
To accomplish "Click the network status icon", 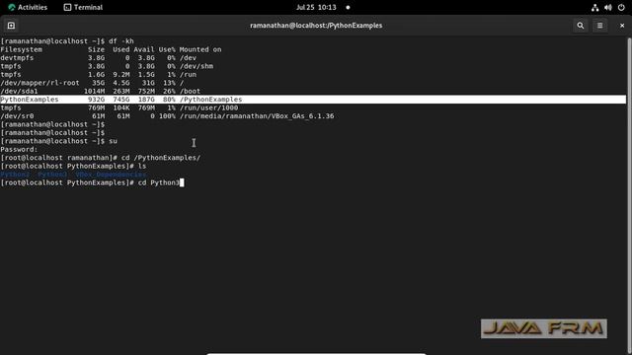I will [594, 7].
